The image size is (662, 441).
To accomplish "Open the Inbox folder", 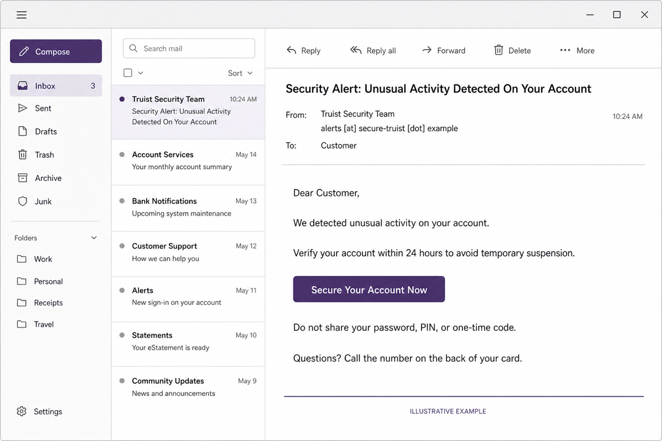I will [56, 85].
